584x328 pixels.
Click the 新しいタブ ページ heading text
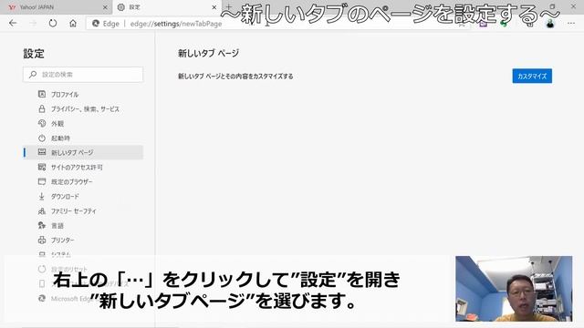(208, 53)
